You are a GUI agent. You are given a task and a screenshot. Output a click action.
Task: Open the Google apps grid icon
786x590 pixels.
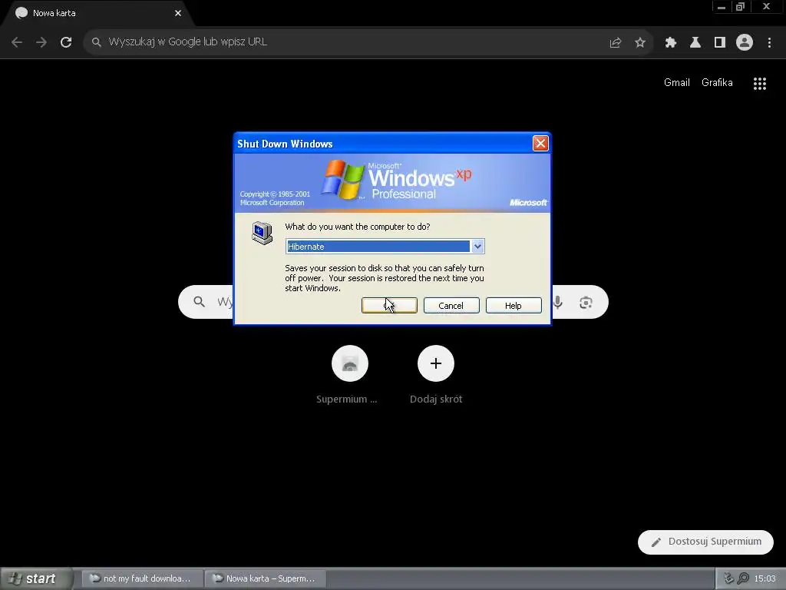760,83
